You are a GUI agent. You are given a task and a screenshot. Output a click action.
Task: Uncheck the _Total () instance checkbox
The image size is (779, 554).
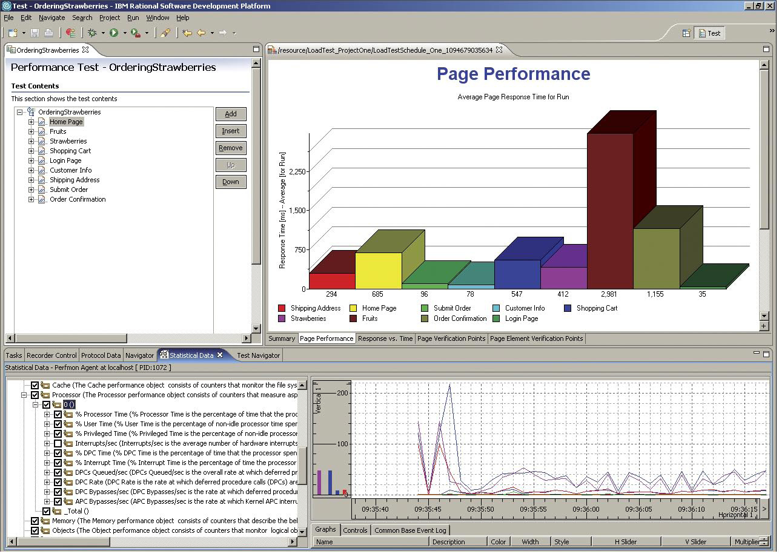click(46, 511)
